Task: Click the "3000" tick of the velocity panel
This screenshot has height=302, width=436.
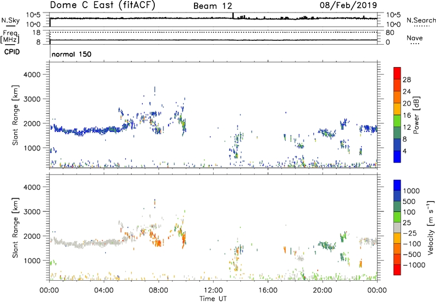Action: pos(32,212)
